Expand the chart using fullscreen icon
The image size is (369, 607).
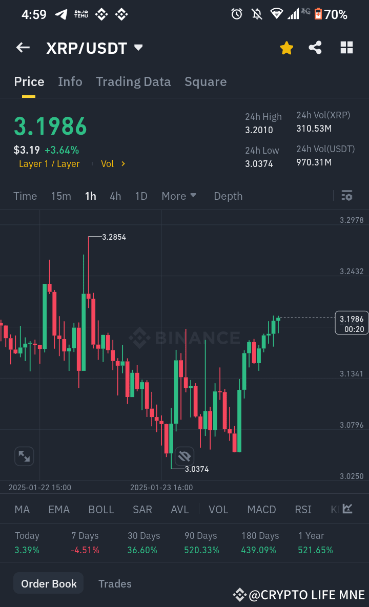pyautogui.click(x=24, y=456)
